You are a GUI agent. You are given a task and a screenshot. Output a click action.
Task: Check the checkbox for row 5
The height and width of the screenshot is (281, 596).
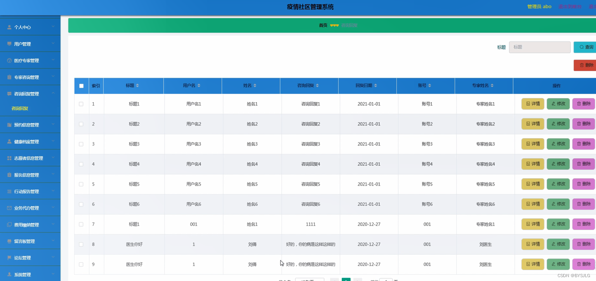[81, 184]
